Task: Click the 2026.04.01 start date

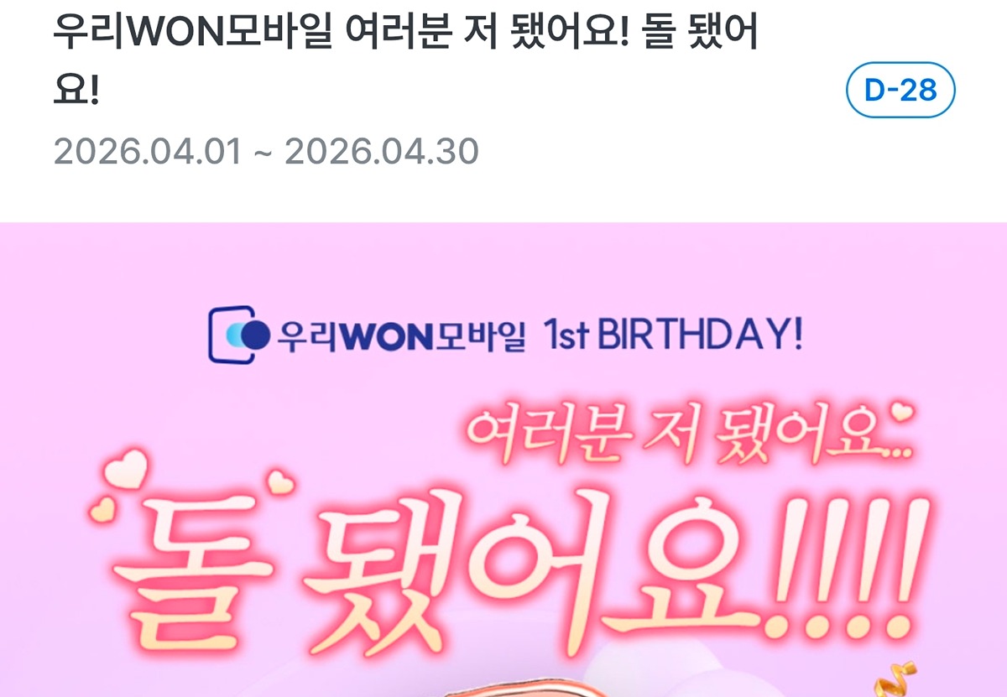Action: click(x=148, y=152)
